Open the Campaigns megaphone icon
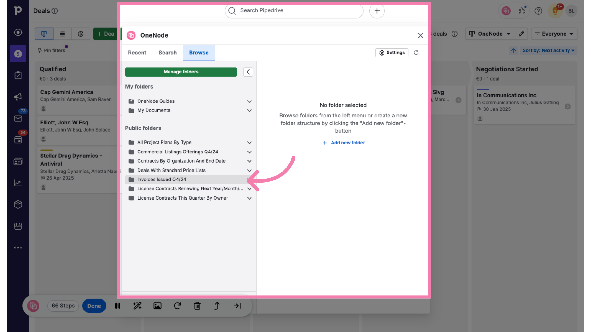 (x=18, y=97)
